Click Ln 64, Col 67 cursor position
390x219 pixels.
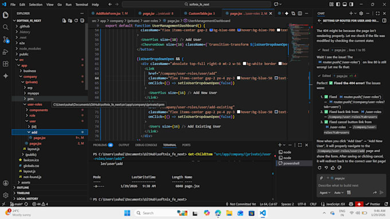click(x=268, y=204)
